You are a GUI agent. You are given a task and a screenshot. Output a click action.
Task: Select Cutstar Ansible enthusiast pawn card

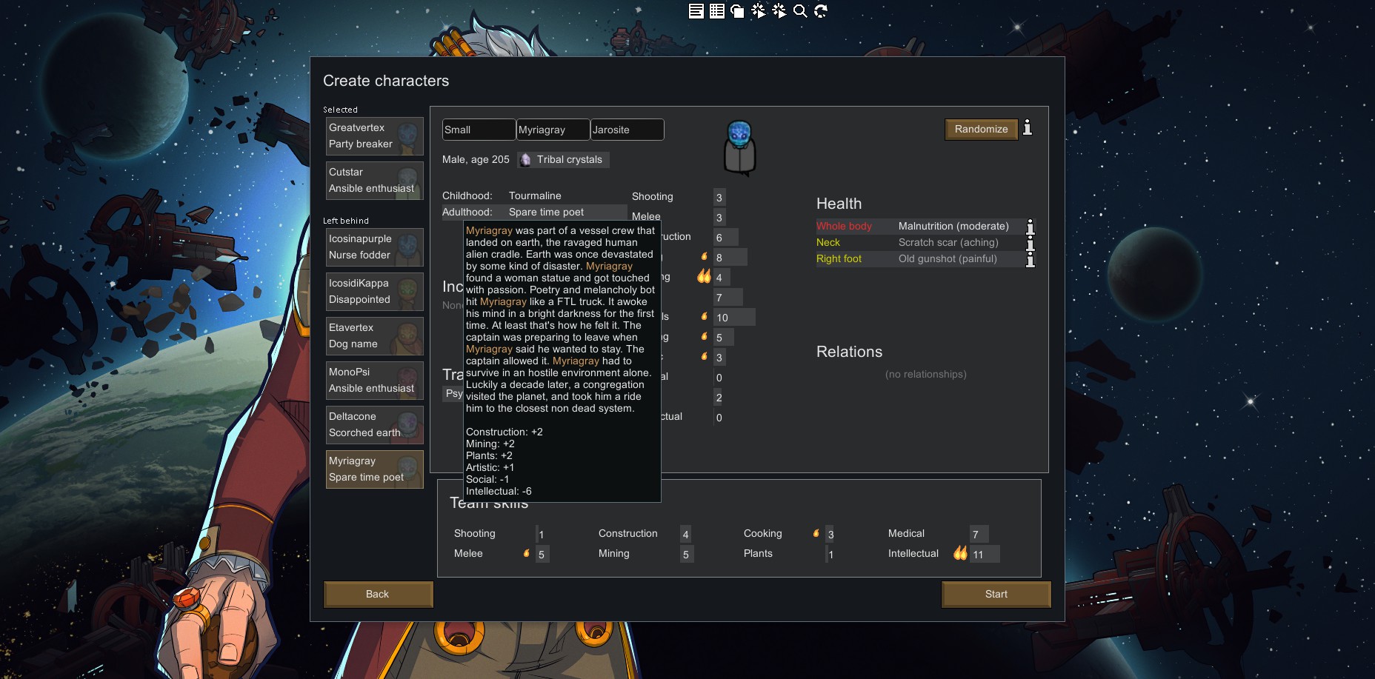tap(375, 181)
